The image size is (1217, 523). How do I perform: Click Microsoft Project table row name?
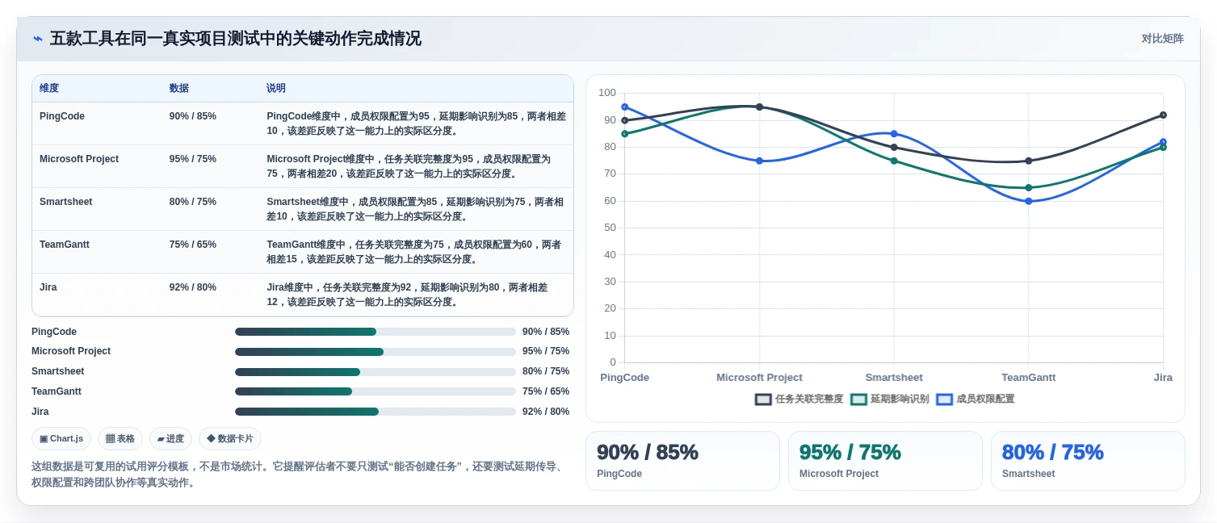coord(79,159)
